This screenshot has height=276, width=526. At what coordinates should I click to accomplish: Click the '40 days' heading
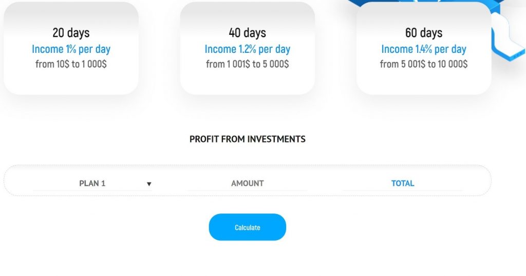click(247, 33)
